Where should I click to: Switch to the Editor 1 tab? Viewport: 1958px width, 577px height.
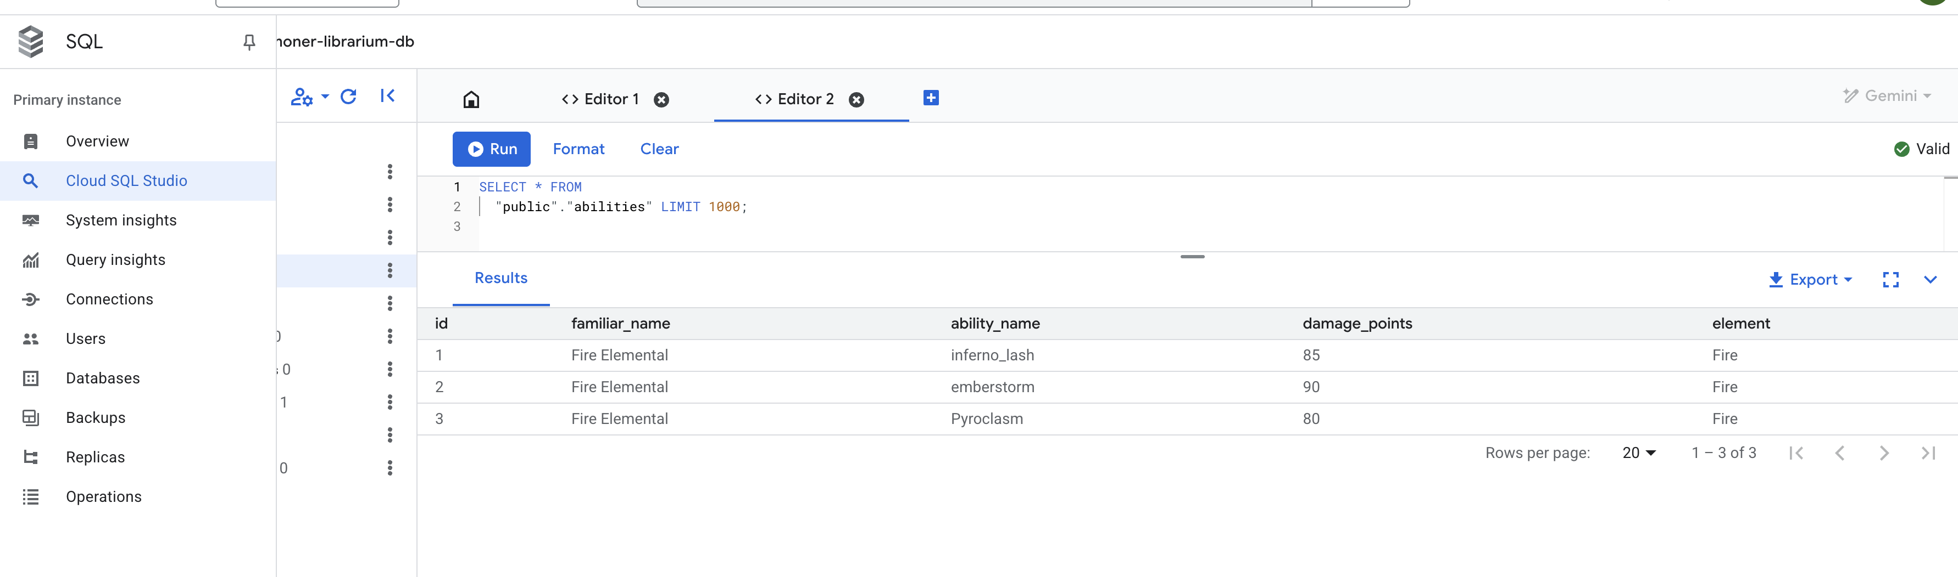coord(600,99)
